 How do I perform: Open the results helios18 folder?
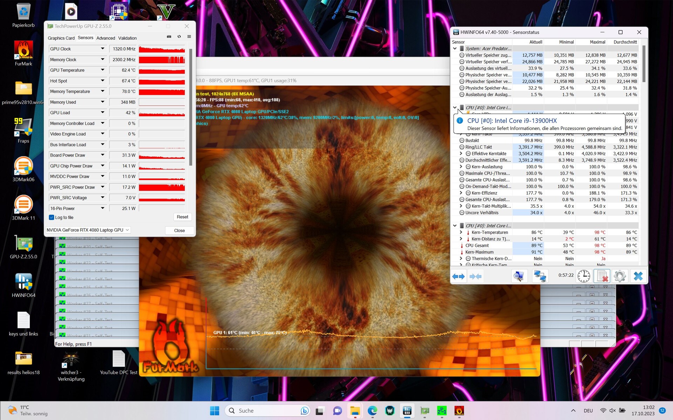23,363
